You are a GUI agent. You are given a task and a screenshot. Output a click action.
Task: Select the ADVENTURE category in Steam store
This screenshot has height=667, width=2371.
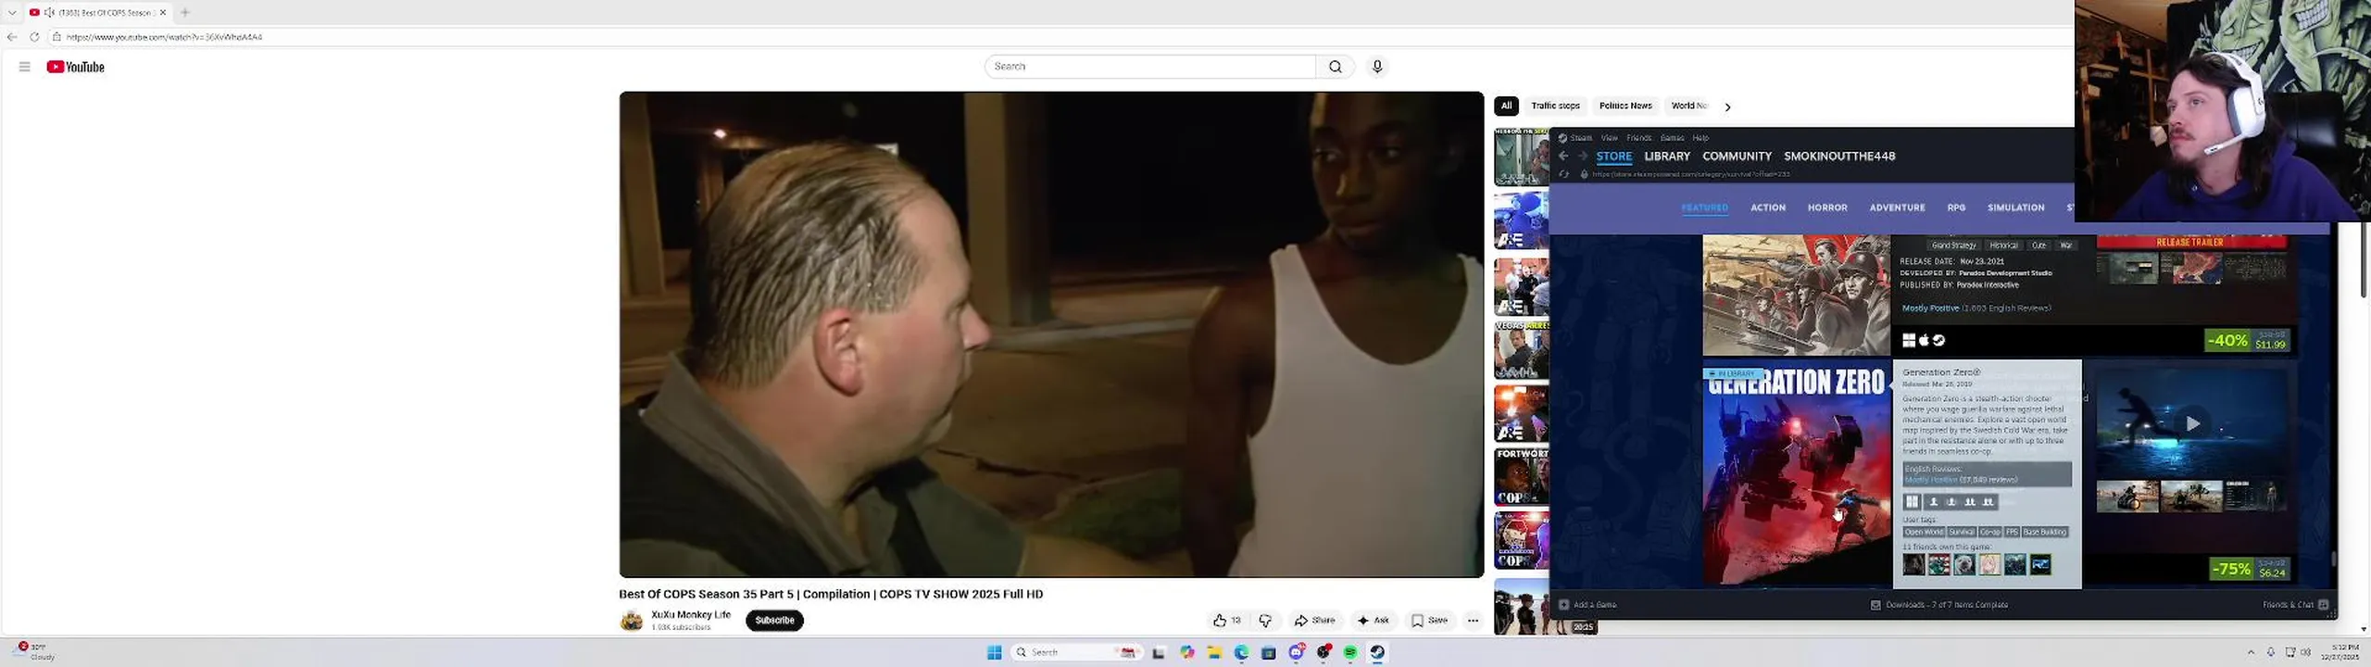pyautogui.click(x=1897, y=208)
